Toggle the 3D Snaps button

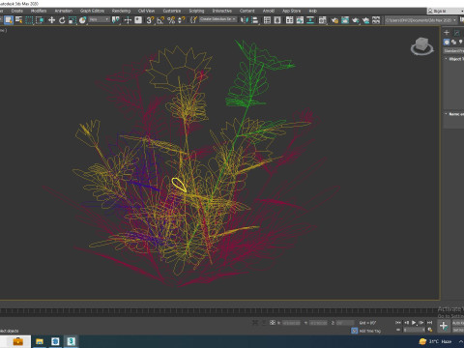tap(150, 20)
